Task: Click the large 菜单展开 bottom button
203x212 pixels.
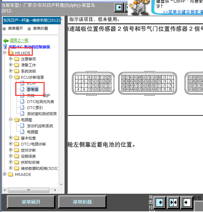Action: point(31,202)
